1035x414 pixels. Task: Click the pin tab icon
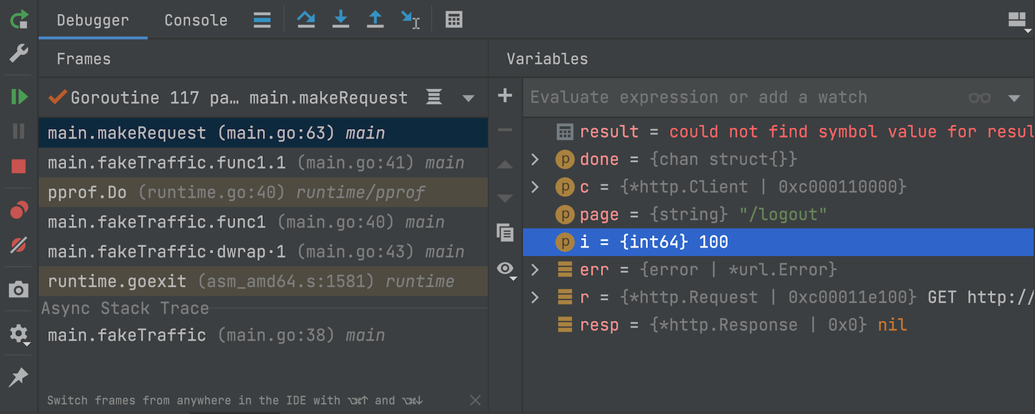point(19,377)
